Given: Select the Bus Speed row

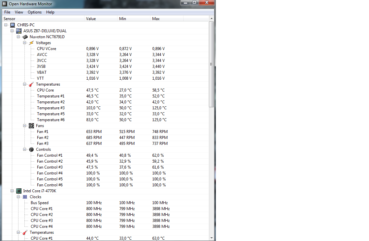Looking at the screenshot, I should 105,203.
